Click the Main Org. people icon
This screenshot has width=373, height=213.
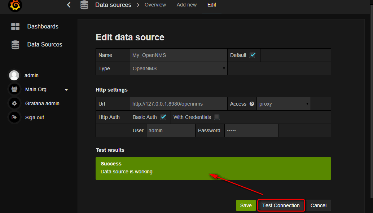coord(14,89)
